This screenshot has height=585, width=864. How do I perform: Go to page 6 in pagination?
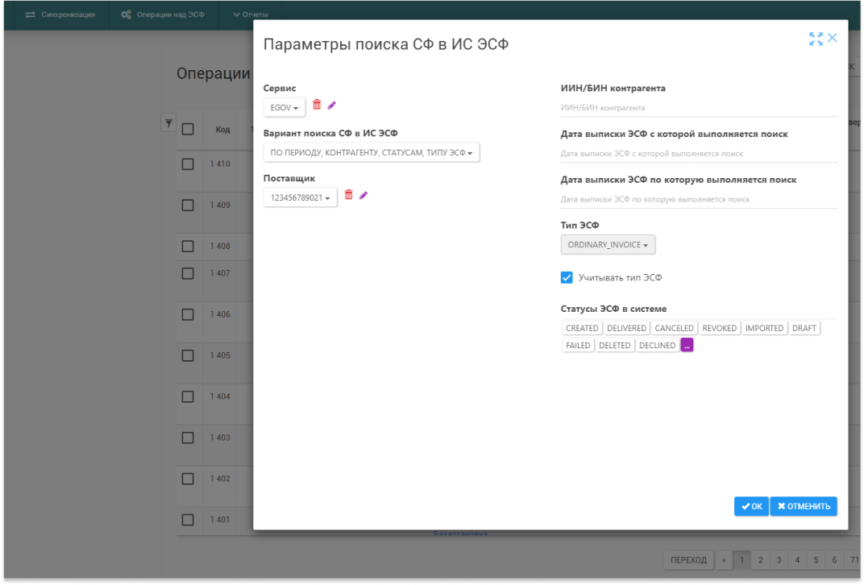pyautogui.click(x=834, y=560)
